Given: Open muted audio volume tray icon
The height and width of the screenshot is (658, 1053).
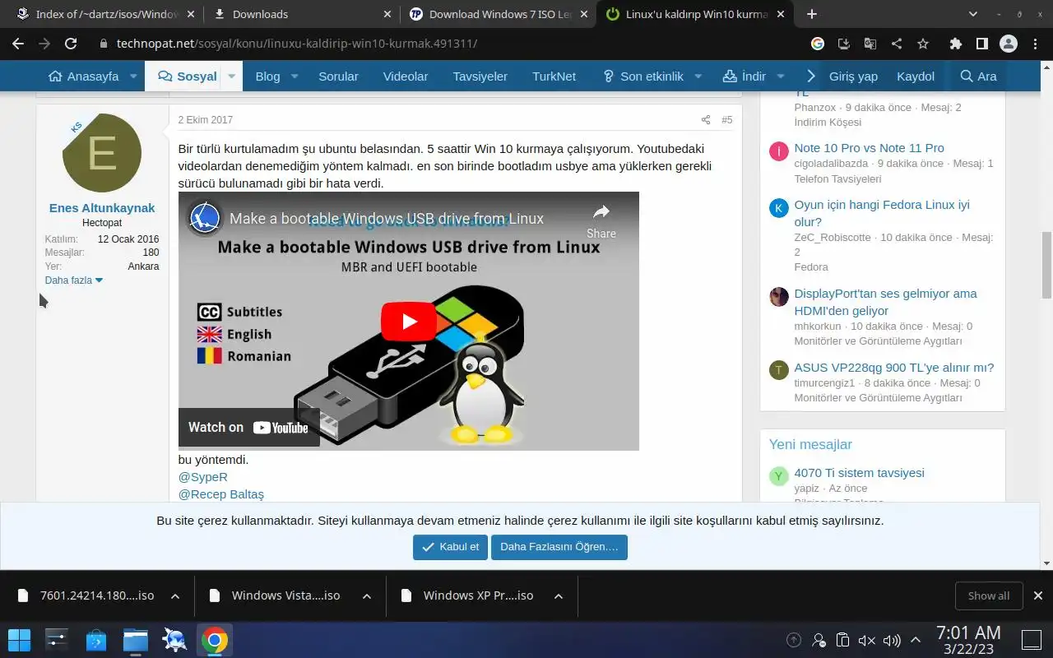Looking at the screenshot, I should coord(867,640).
